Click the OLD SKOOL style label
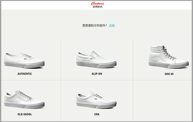 (x=25, y=114)
